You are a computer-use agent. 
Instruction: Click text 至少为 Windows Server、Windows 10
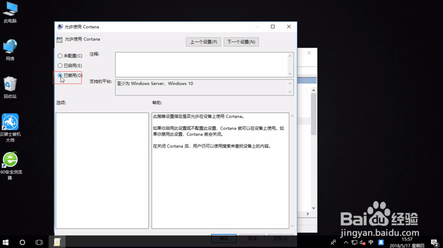155,84
